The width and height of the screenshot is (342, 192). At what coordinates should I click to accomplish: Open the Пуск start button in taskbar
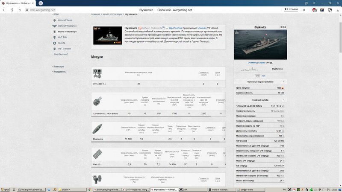pos(6,189)
